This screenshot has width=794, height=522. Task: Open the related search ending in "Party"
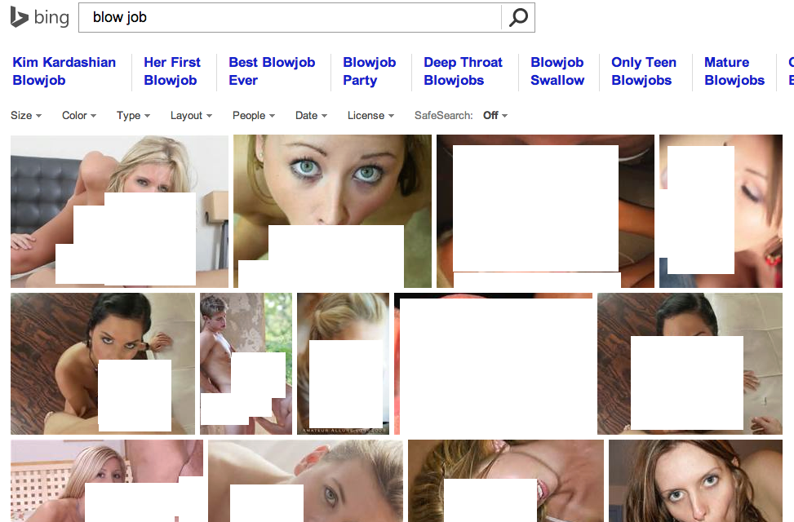tap(369, 71)
